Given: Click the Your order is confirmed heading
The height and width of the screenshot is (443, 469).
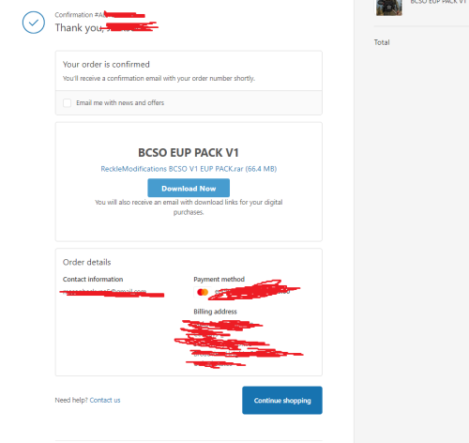Looking at the screenshot, I should [x=106, y=65].
